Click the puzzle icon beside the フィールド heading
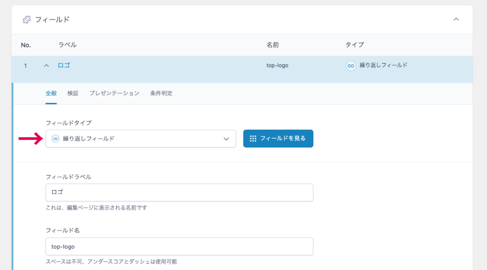The width and height of the screenshot is (487, 270). [x=27, y=20]
